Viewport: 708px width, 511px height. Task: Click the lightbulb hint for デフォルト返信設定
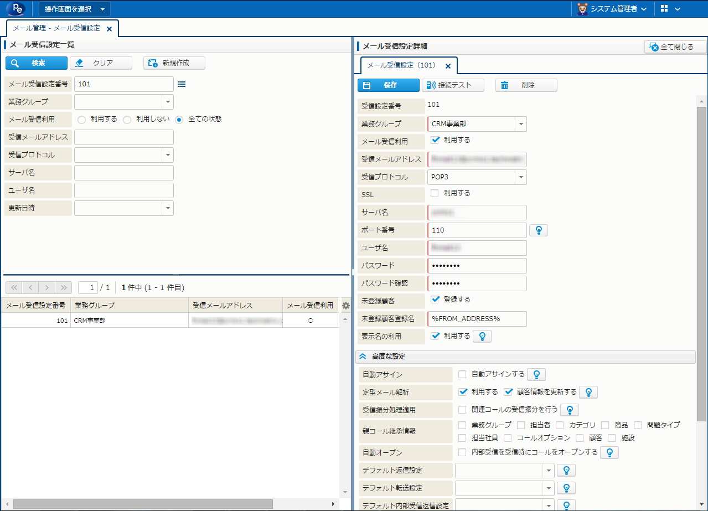coord(566,471)
